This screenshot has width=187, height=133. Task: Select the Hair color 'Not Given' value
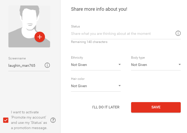click(x=79, y=86)
